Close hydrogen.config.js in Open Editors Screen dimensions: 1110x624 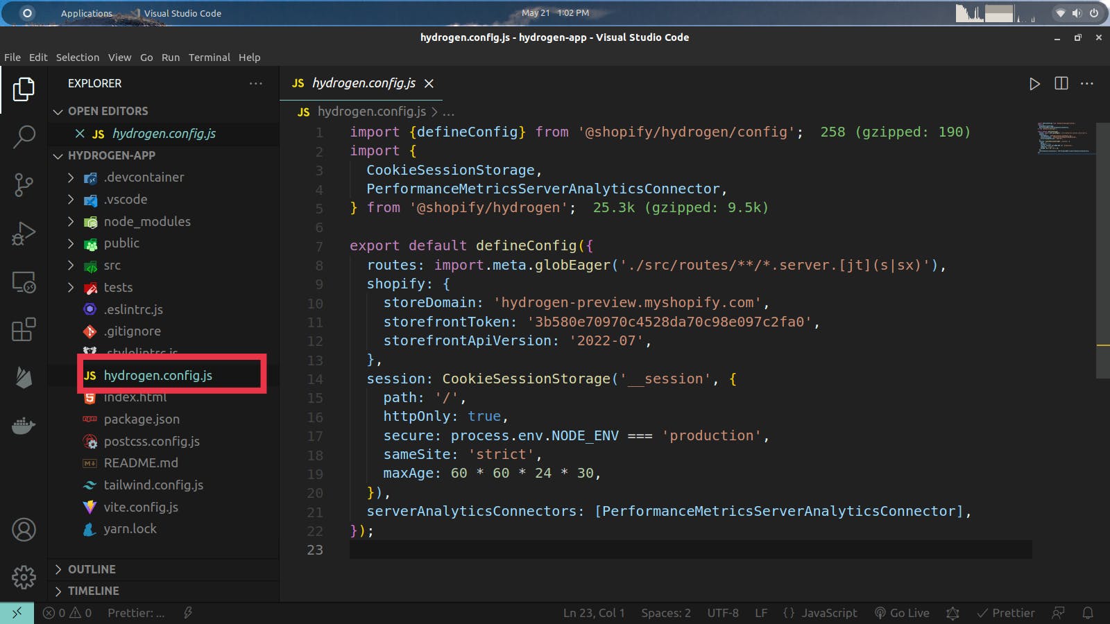[x=80, y=133]
